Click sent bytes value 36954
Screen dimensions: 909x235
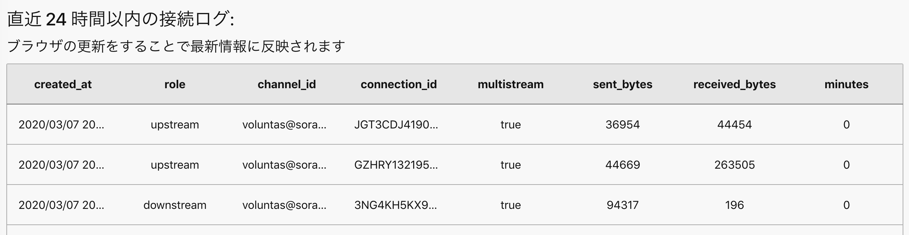pos(622,125)
